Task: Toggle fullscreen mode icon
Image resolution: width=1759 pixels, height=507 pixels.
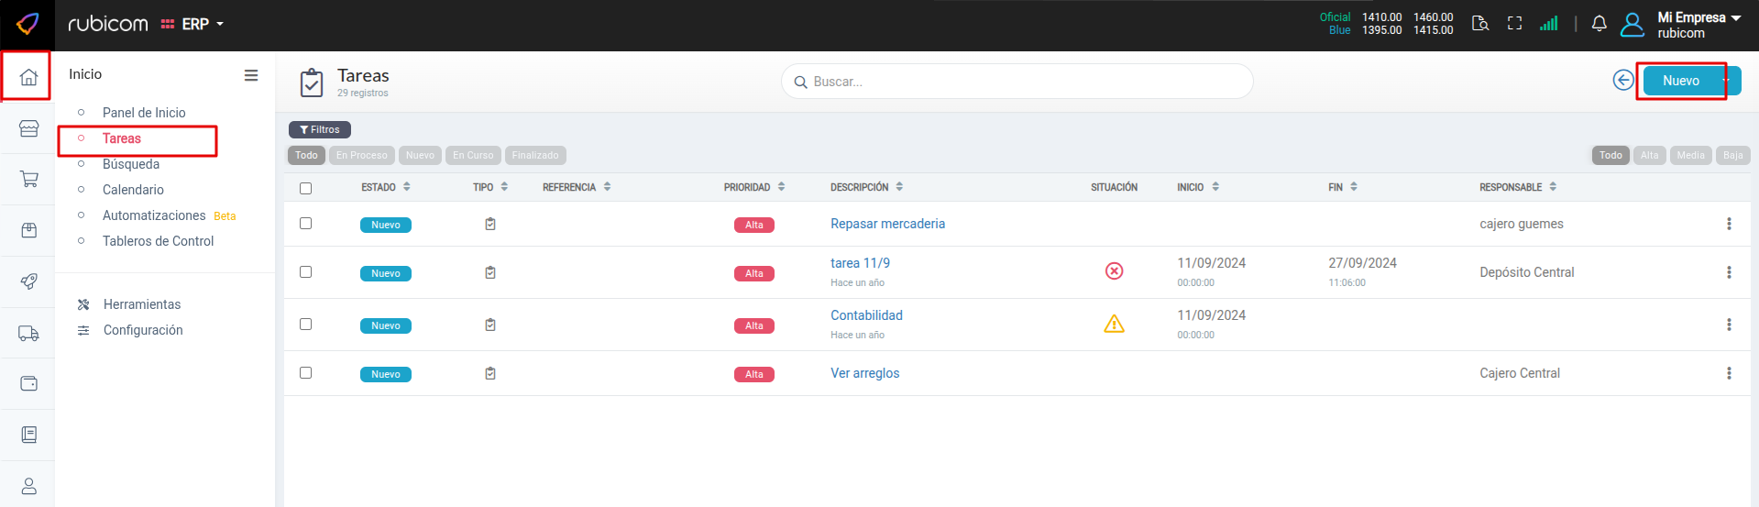Action: [1514, 24]
